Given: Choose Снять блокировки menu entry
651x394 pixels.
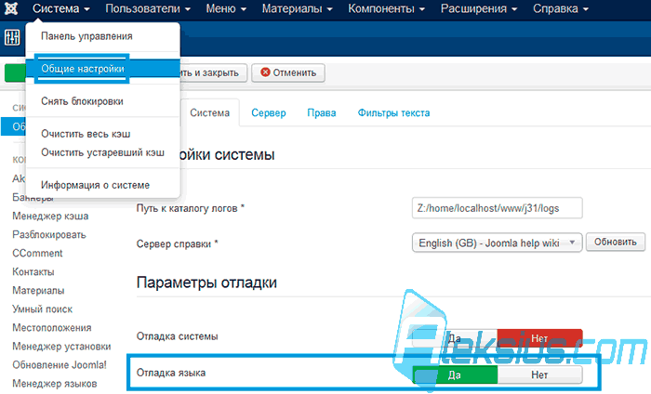Looking at the screenshot, I should [x=82, y=101].
